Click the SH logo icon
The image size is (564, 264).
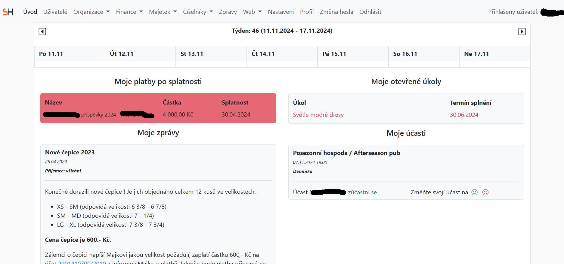[8, 12]
